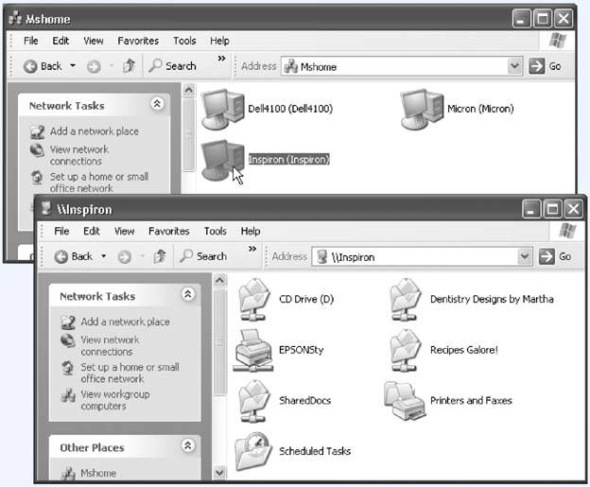The image size is (590, 487).
Task: Click Go button in the Mshome window
Action: pos(546,66)
